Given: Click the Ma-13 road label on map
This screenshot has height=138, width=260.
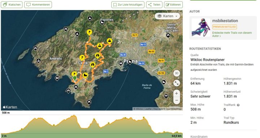Looking at the screenshot, I should click(x=143, y=45).
